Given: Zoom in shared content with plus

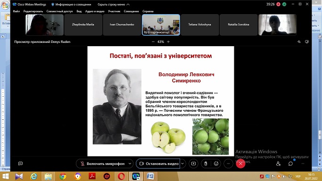Looking at the screenshot, I should [168, 41].
